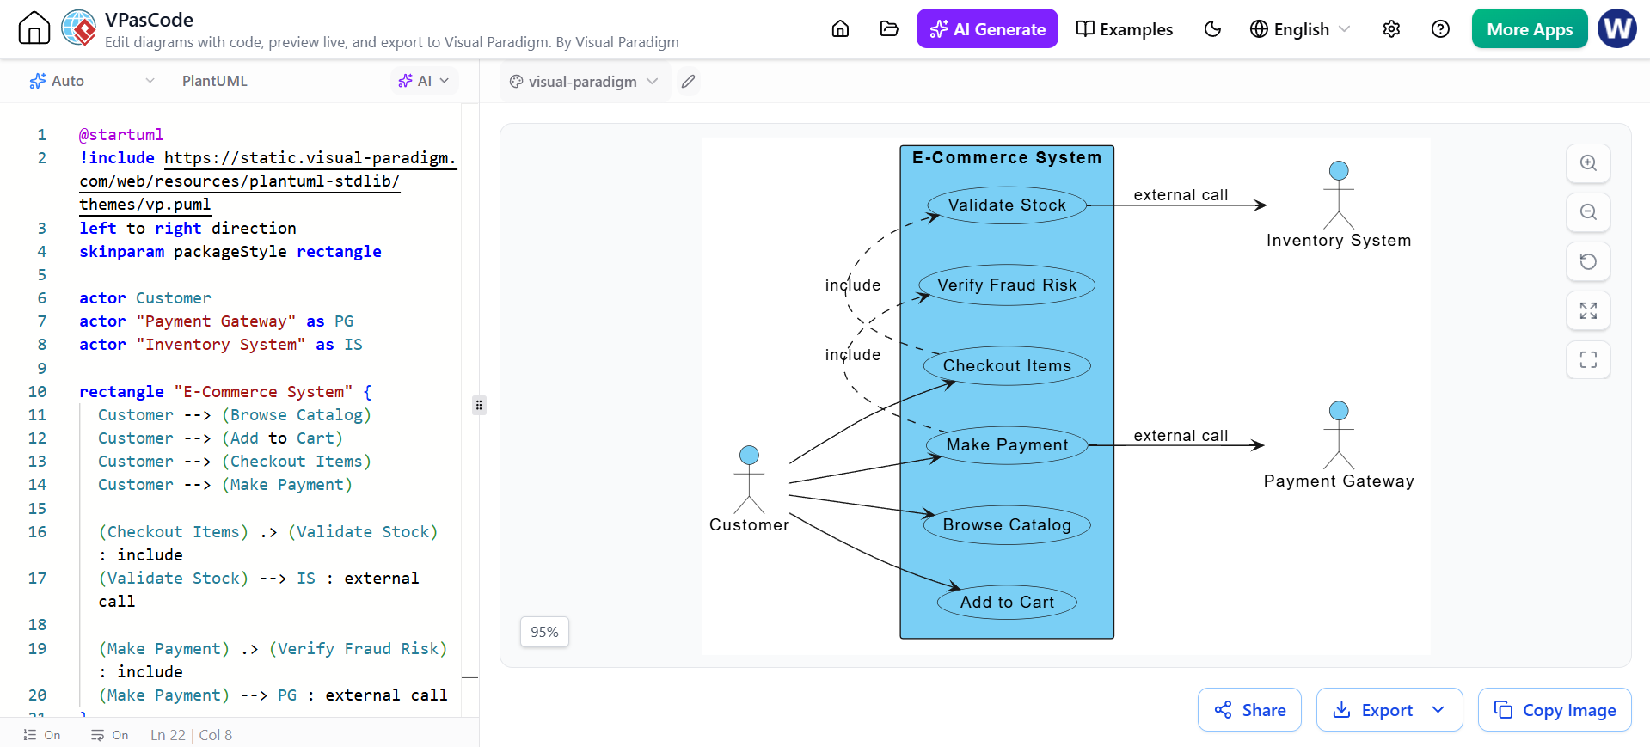Viewport: 1650px width, 747px height.
Task: Enter fullscreen with the corner brackets icon
Action: click(x=1588, y=359)
